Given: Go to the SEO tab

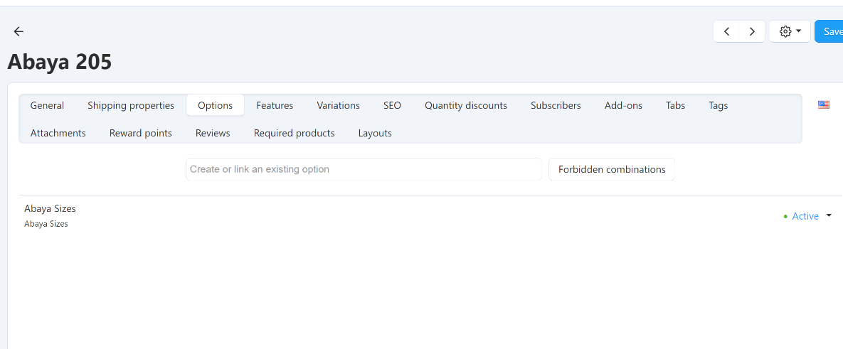Looking at the screenshot, I should tap(392, 105).
